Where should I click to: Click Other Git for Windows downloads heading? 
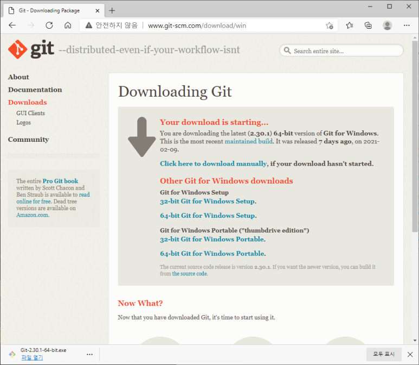227,181
